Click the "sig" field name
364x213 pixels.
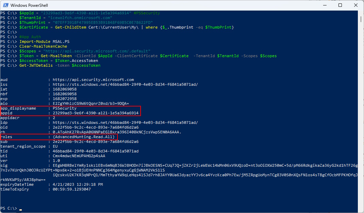[x=4, y=165]
